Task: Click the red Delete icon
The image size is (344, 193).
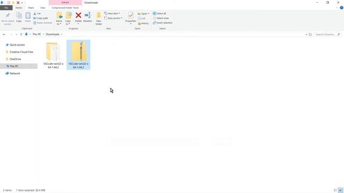Action: [78, 16]
